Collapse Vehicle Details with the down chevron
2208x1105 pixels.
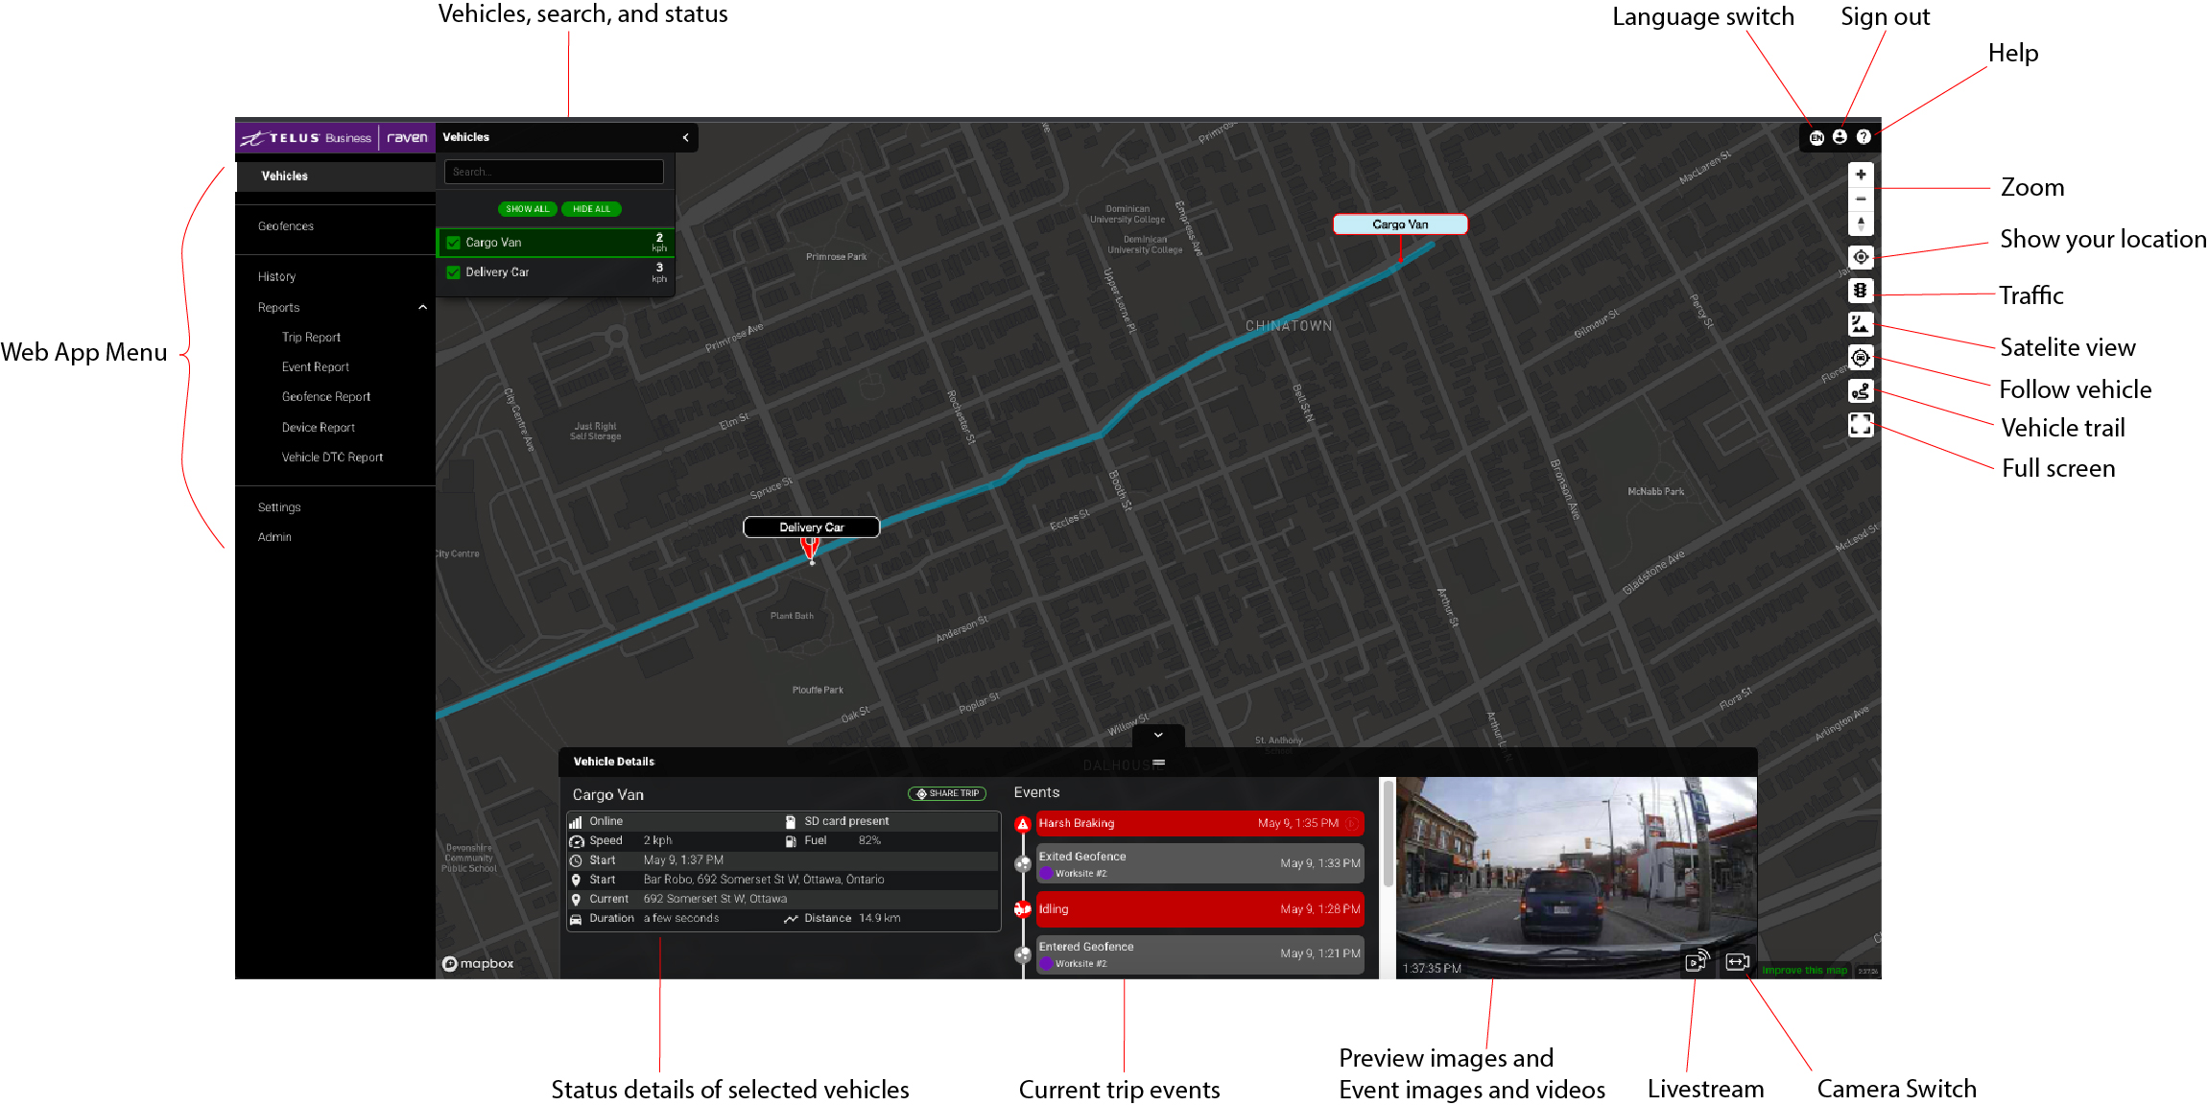coord(1158,735)
